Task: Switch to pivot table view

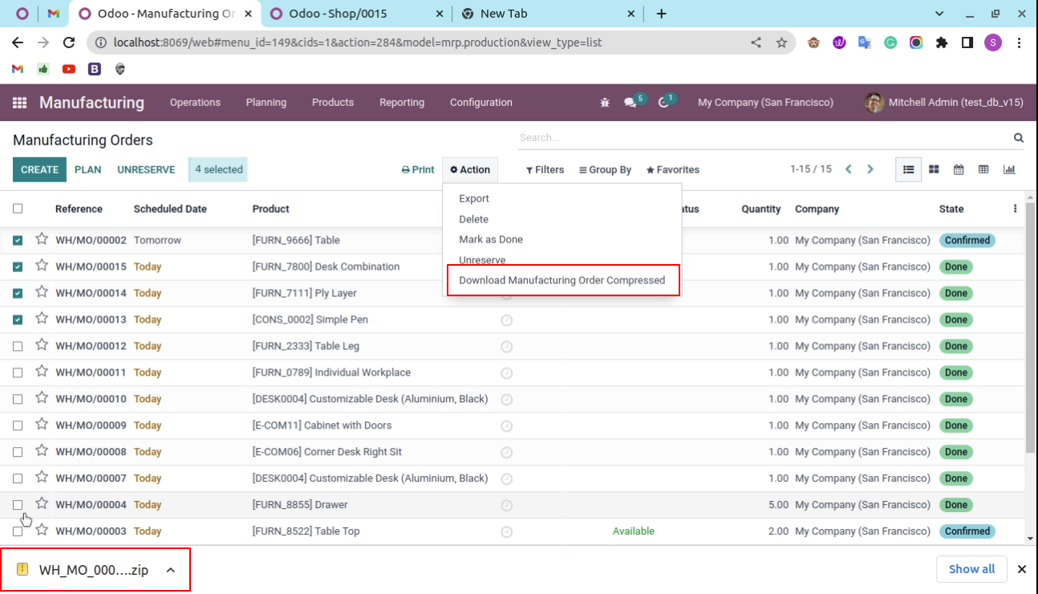Action: [983, 169]
